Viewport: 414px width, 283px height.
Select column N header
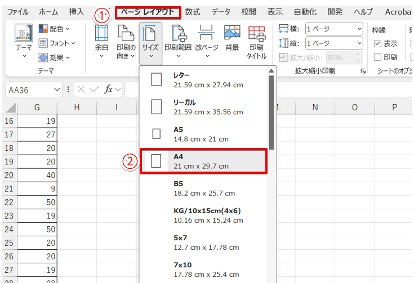(315, 107)
